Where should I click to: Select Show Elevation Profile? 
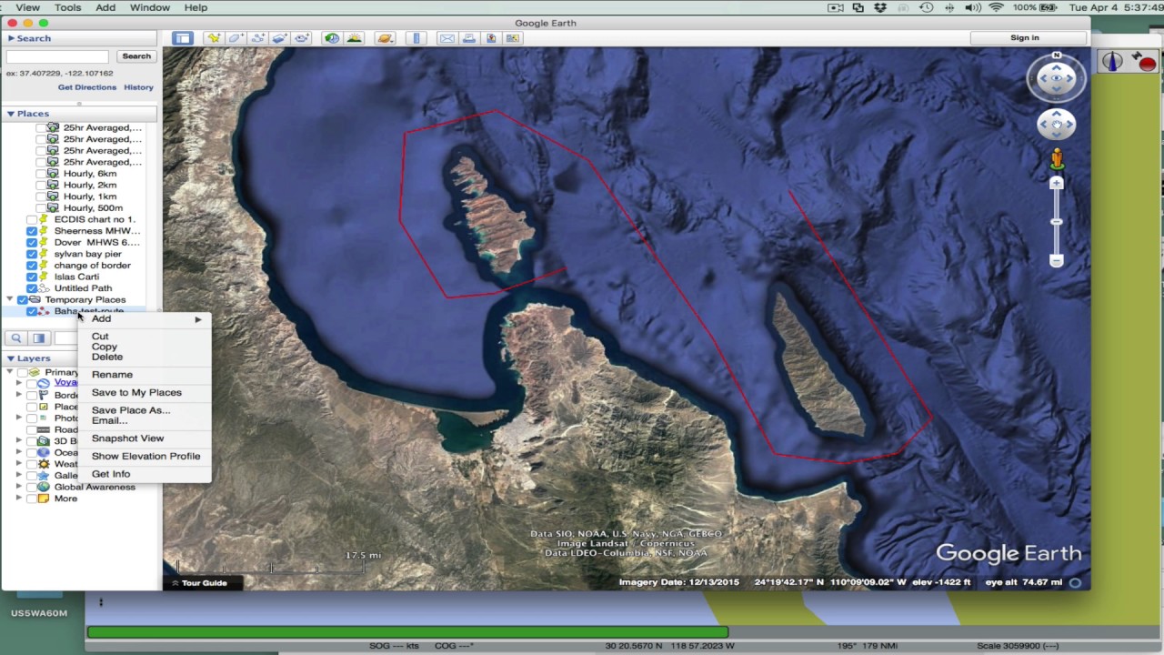145,457
